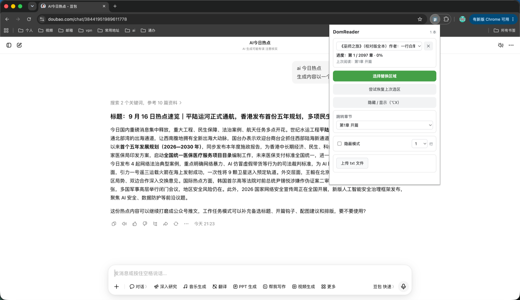Open the Chrome profile avatar
Image resolution: width=520 pixels, height=300 pixels.
pos(462,19)
